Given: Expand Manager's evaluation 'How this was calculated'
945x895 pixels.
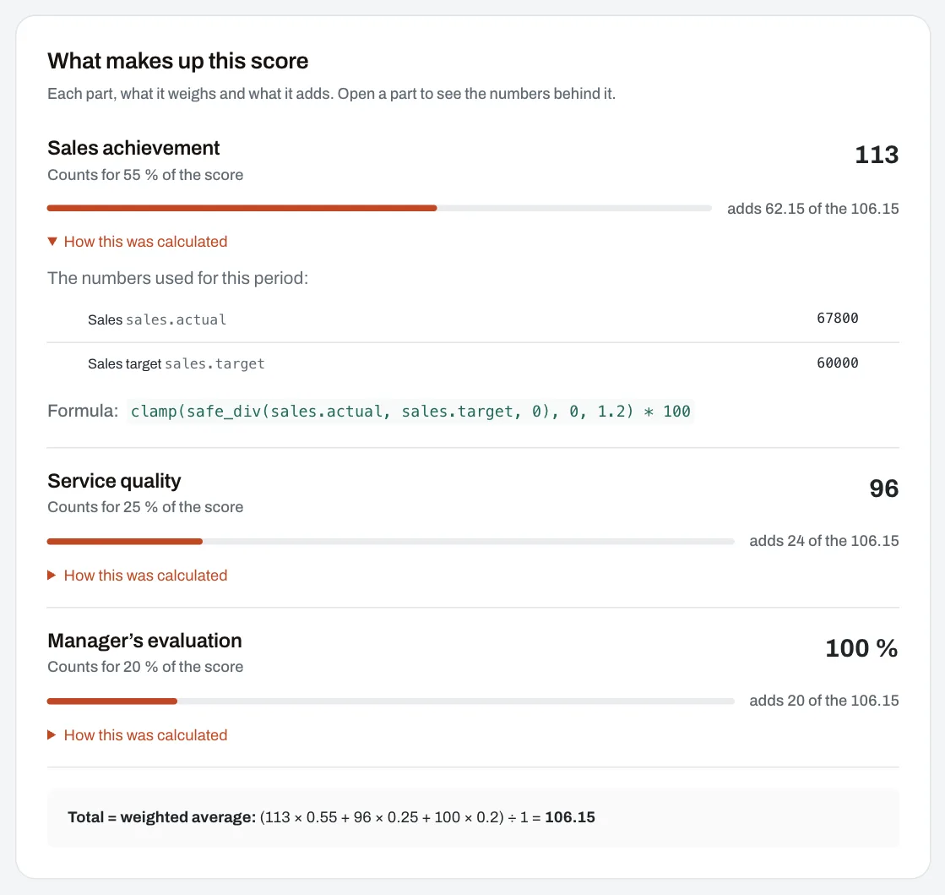Looking at the screenshot, I should (x=138, y=735).
